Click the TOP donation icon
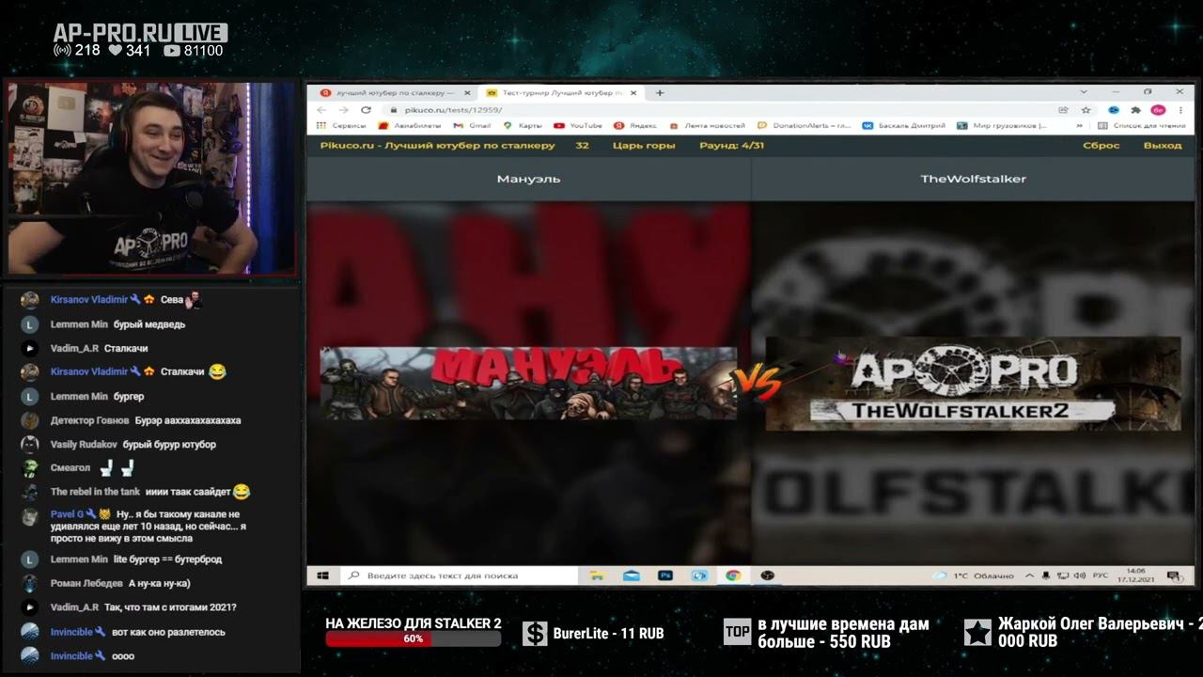Screen dimensions: 1203x677 [737, 633]
